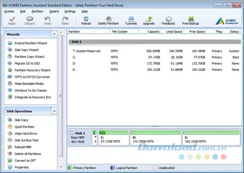This screenshot has height=173, width=244.
Task: Select the E: 195.31GB NTFS disk map block
Action: coord(211,138)
